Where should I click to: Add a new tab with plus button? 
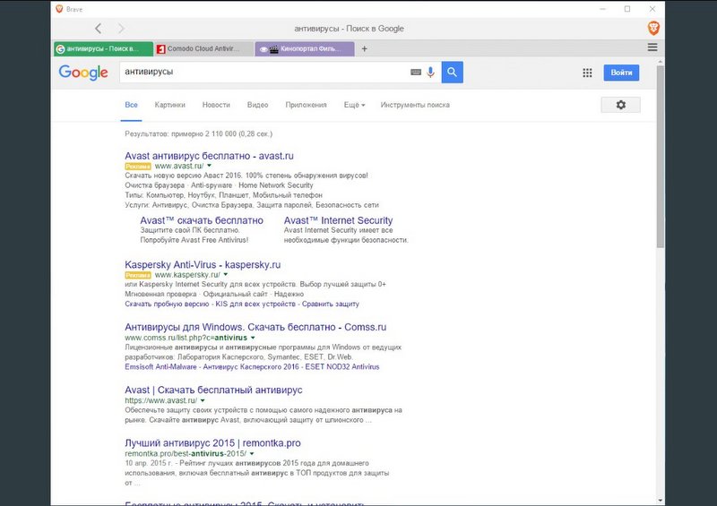tap(365, 49)
